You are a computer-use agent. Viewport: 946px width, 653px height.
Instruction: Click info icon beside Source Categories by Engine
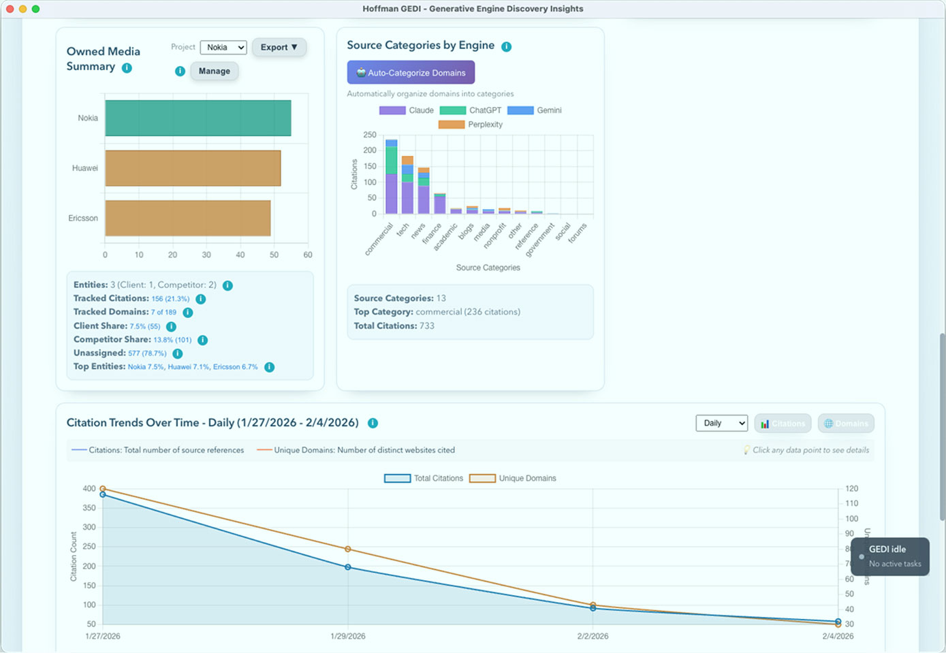[x=506, y=46]
